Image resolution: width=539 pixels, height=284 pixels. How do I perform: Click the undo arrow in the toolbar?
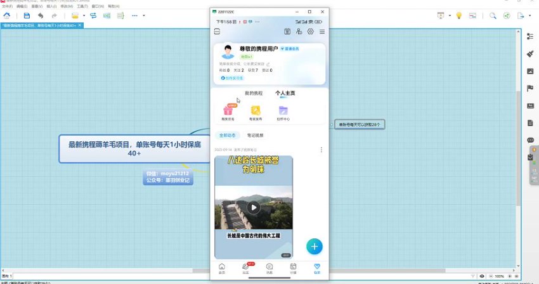click(41, 15)
